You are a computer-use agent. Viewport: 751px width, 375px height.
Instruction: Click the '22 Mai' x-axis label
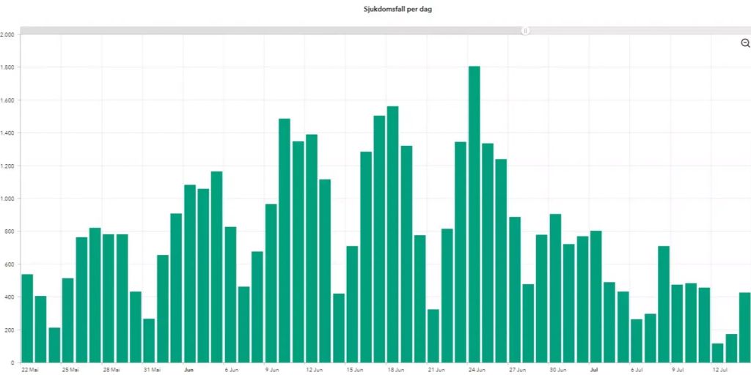click(x=31, y=370)
